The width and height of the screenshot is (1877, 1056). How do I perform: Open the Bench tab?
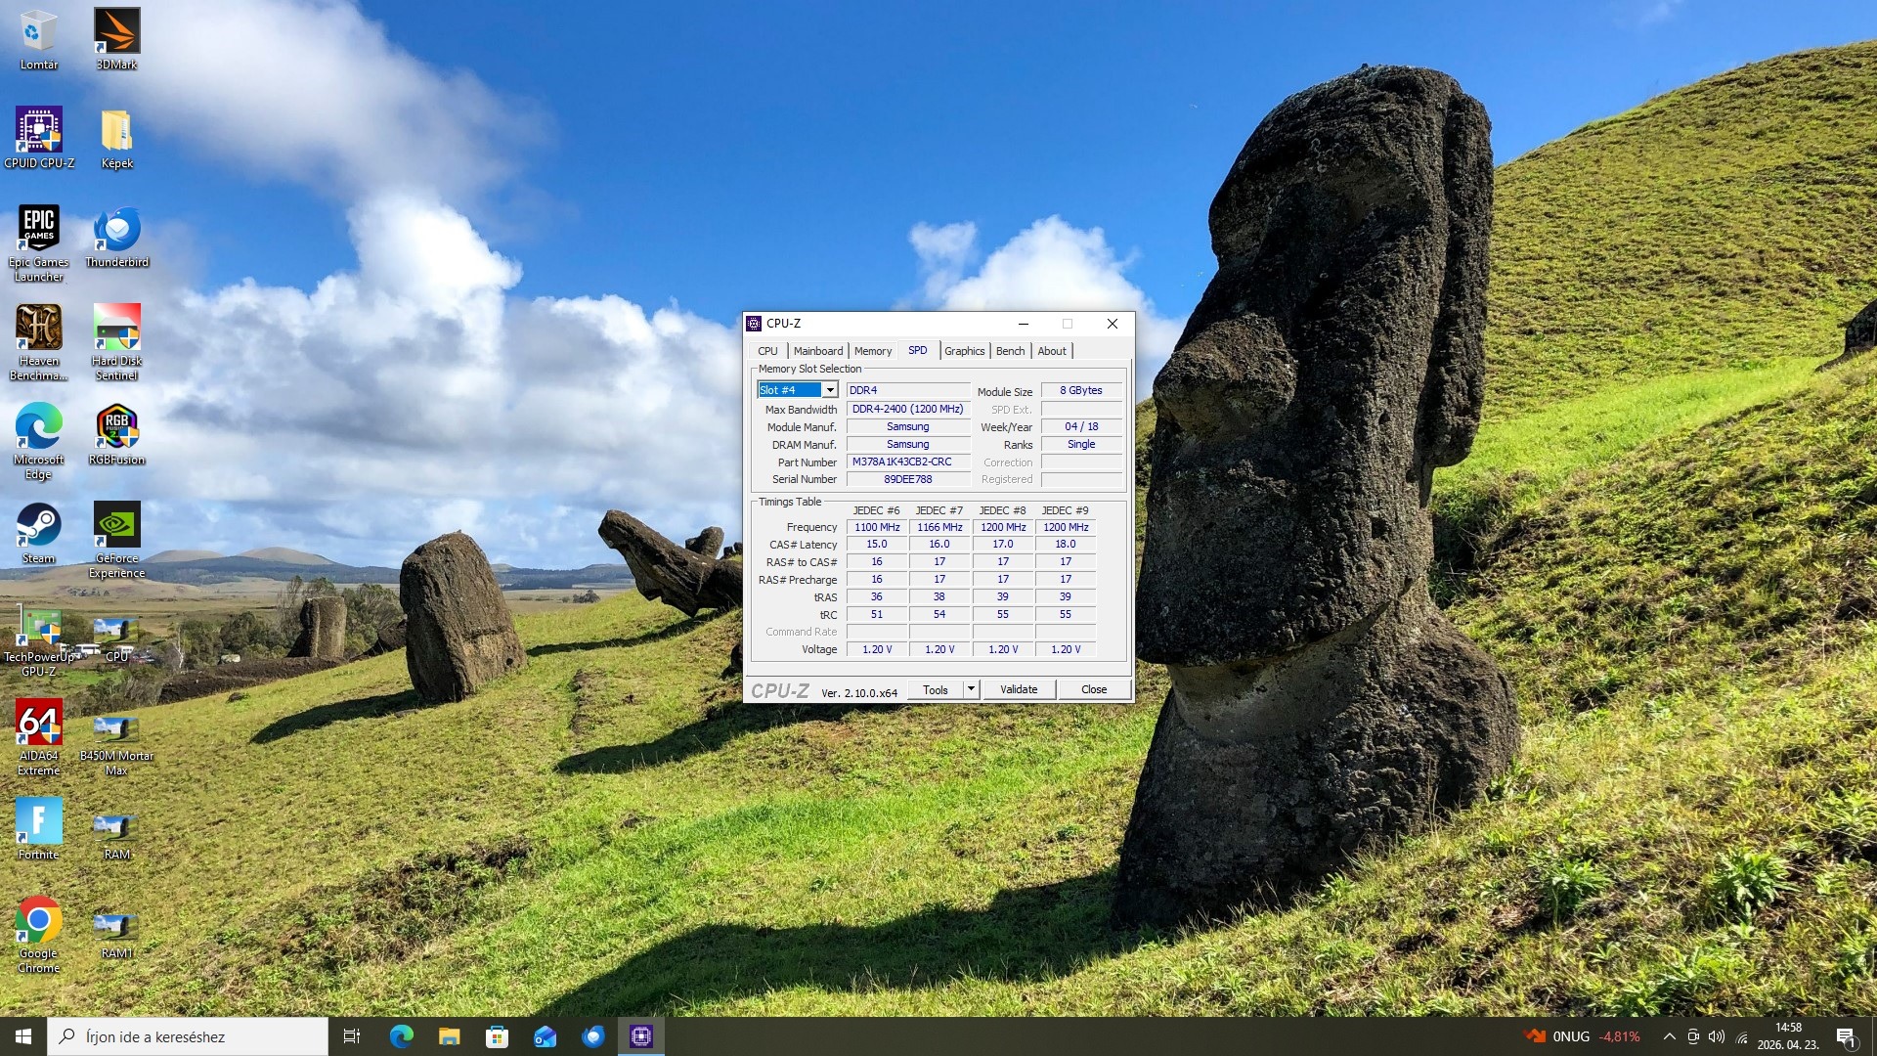(x=1010, y=351)
